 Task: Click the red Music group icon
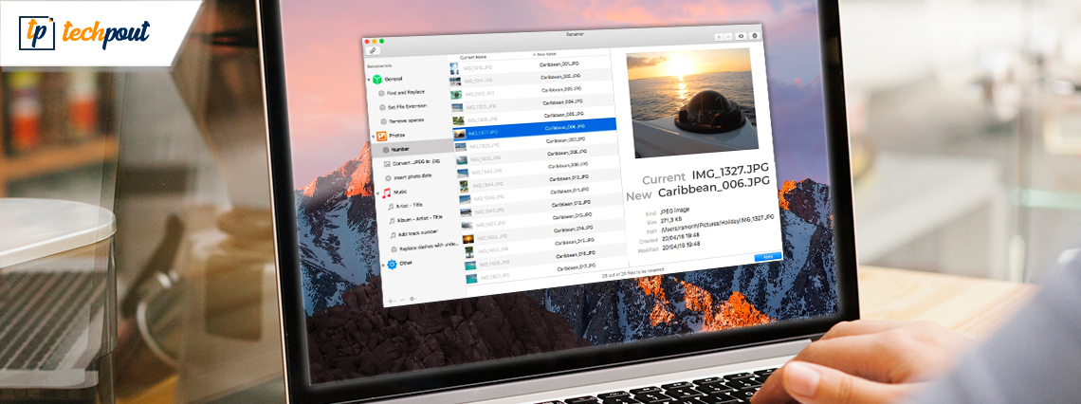pos(386,193)
